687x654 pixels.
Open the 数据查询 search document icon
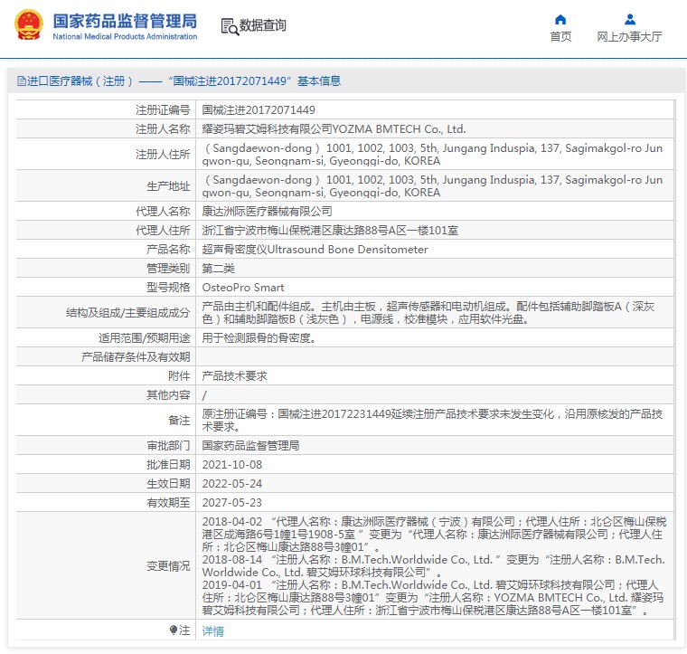pyautogui.click(x=230, y=26)
